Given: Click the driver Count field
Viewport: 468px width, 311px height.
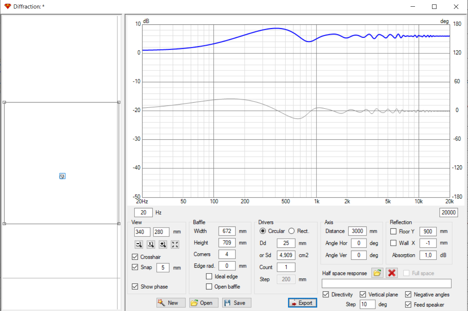Looking at the screenshot, I should (x=286, y=267).
